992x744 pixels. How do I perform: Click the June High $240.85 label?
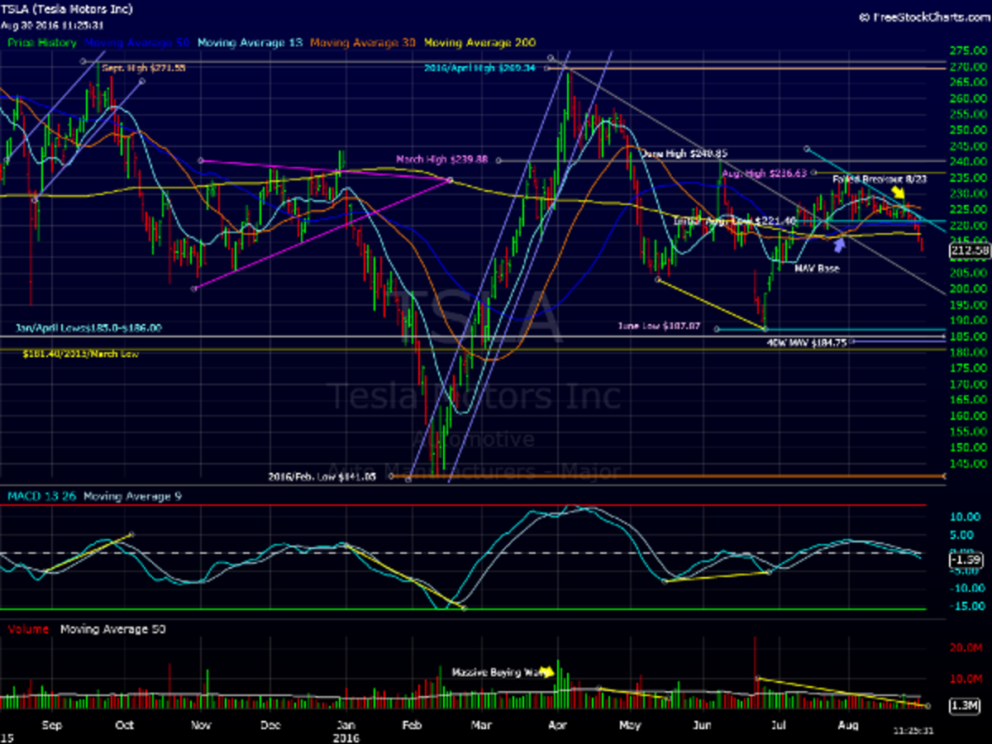coord(685,154)
